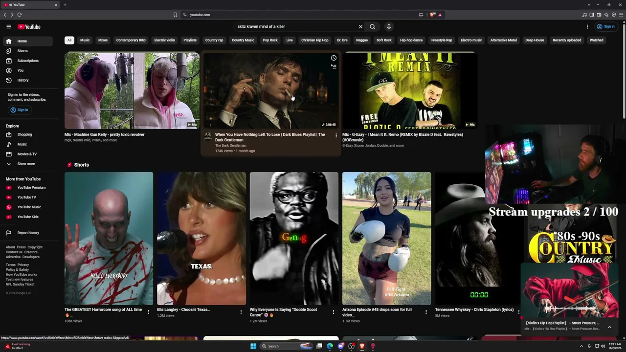Open options for Greatest Horrorcore short
This screenshot has width=626, height=352.
[148, 312]
